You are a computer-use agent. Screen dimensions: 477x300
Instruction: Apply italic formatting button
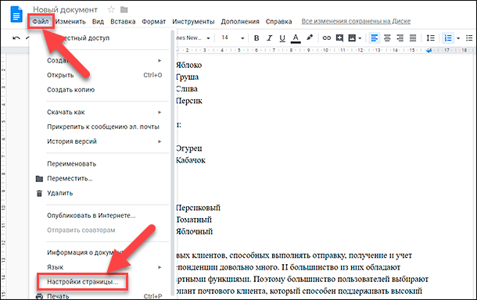point(270,38)
